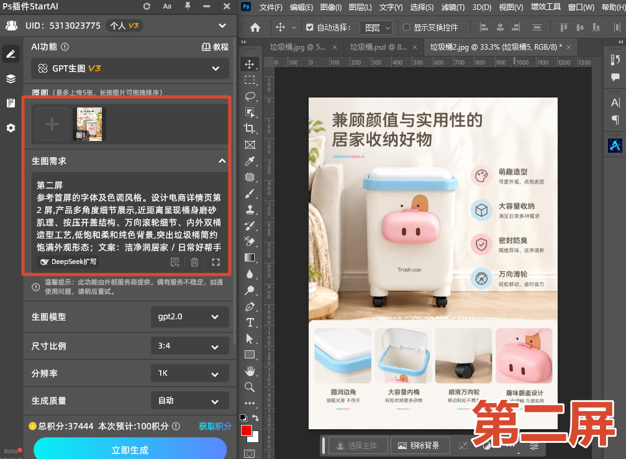This screenshot has height=459, width=626.
Task: Select the Move tool in toolbar
Action: point(250,64)
